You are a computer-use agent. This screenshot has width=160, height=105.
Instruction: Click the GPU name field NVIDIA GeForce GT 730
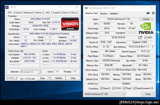click(x=118, y=19)
